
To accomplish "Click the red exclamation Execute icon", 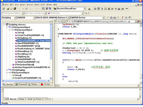I will pos(123,18).
